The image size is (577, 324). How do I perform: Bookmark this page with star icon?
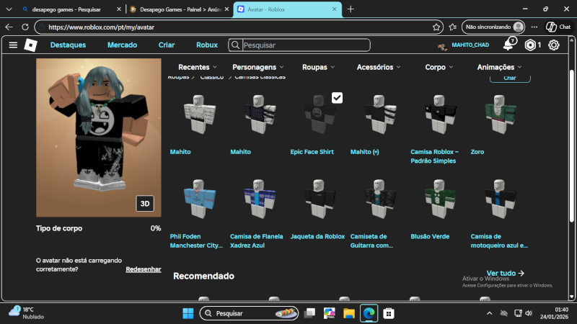coord(437,27)
